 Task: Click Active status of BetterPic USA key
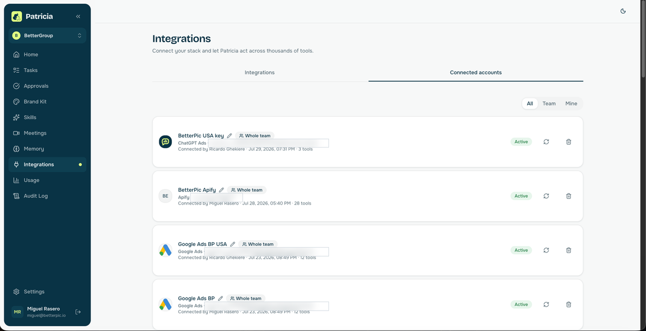[521, 142]
